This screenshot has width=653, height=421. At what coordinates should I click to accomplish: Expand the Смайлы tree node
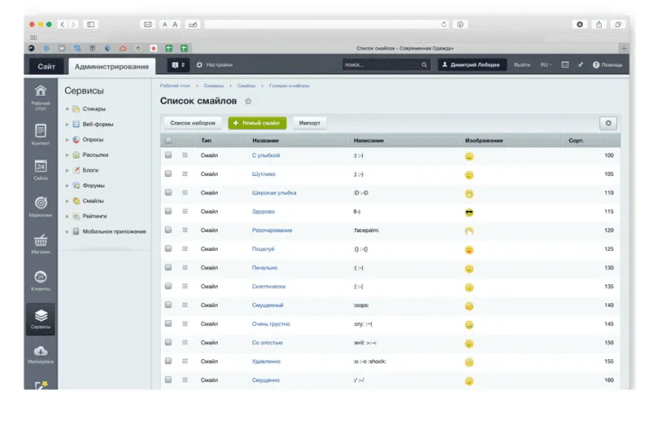click(x=67, y=201)
